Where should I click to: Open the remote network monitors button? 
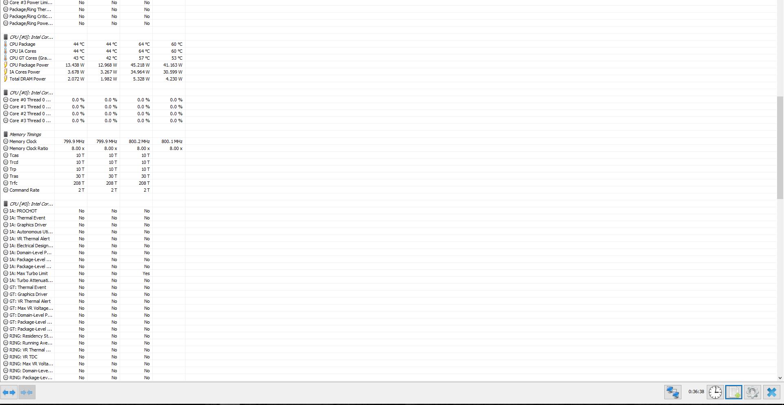673,392
